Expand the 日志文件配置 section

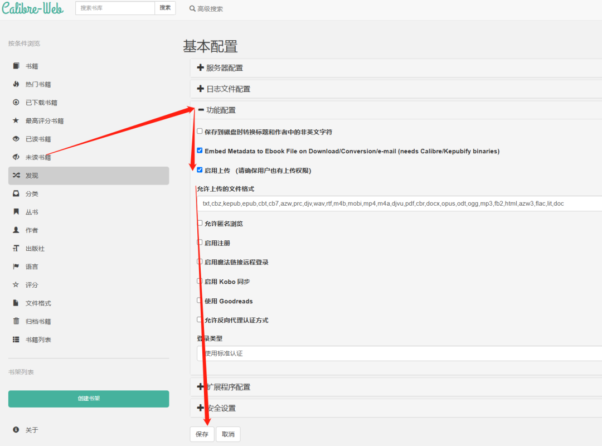point(228,89)
